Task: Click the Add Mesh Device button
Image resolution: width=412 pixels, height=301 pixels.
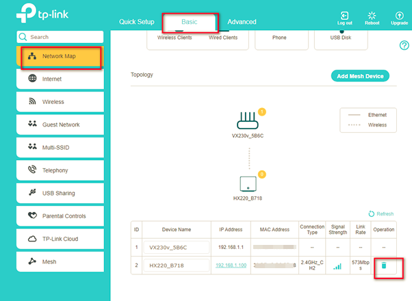Action: click(360, 76)
